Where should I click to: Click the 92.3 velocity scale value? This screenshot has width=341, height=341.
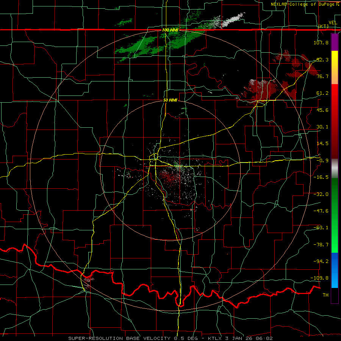point(322,59)
